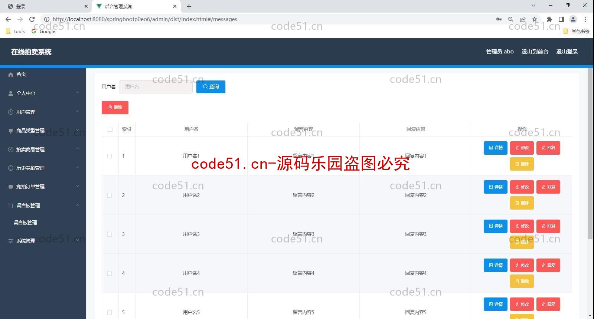
Task: Check the checkbox for row 用户名2
Action: click(110, 195)
